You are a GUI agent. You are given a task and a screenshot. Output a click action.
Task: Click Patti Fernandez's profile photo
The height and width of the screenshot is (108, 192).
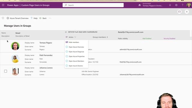point(15,59)
